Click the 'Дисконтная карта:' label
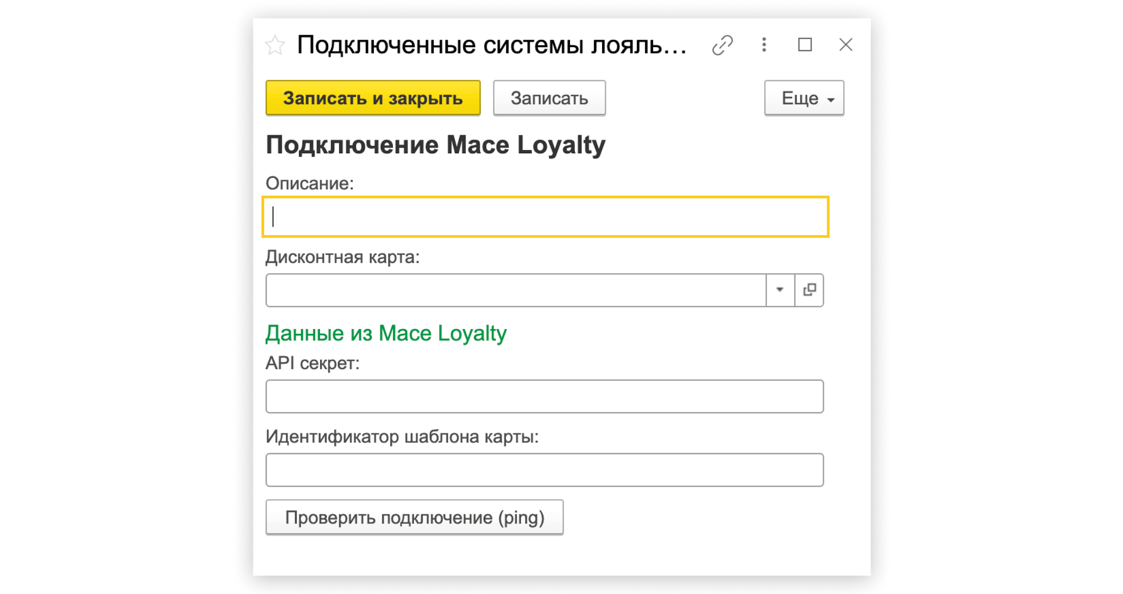The height and width of the screenshot is (594, 1123). 343,257
